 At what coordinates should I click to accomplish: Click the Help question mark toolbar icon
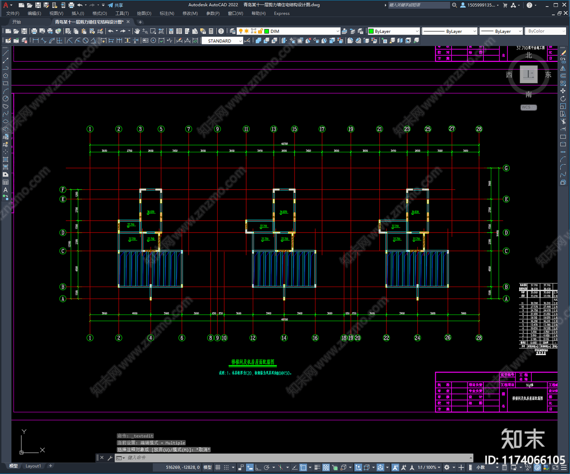click(x=221, y=31)
